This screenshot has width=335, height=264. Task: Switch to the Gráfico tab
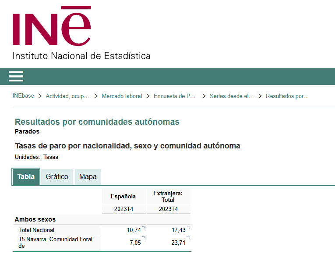pyautogui.click(x=57, y=177)
